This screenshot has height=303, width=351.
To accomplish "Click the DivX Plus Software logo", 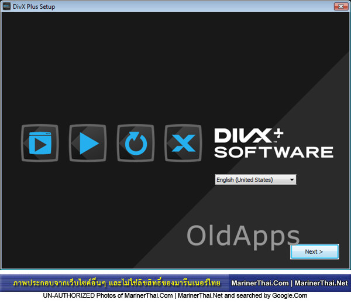I will pyautogui.click(x=274, y=143).
